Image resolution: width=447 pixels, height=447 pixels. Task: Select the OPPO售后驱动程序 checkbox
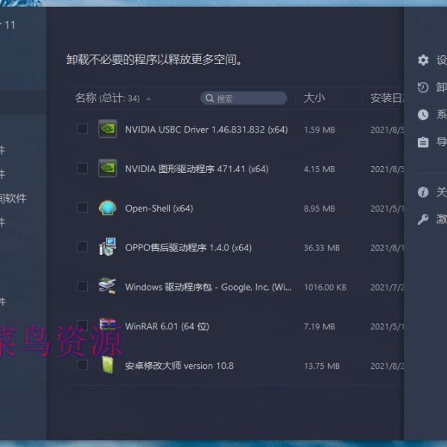[x=83, y=247]
